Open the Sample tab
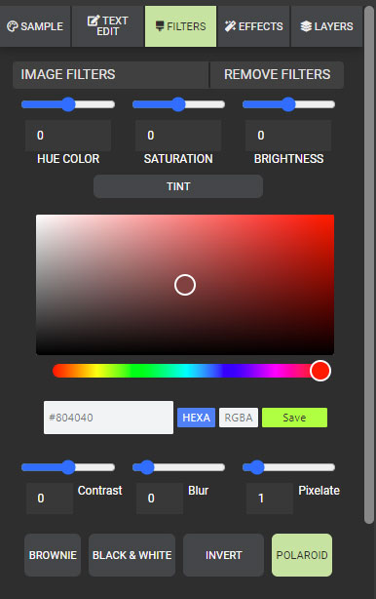 click(x=35, y=26)
